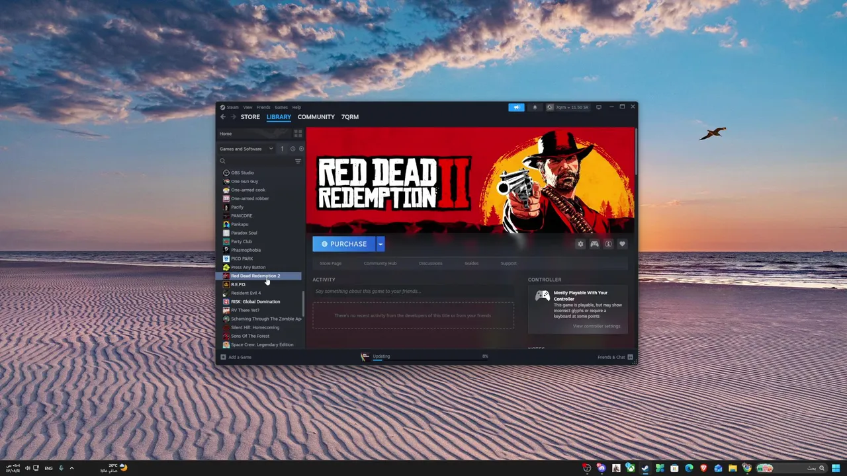Click the Add a Game plus icon
Image resolution: width=847 pixels, height=476 pixels.
pyautogui.click(x=223, y=357)
